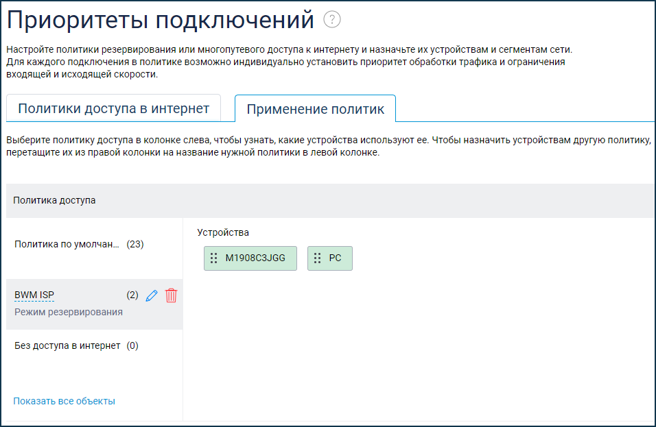Click the drag handle dots on PC device
The width and height of the screenshot is (656, 427).
pos(317,258)
